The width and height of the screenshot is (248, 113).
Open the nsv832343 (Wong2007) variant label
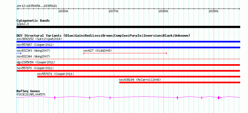click(33, 51)
